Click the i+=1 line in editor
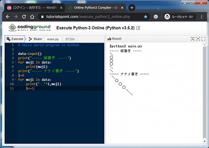 30,88
